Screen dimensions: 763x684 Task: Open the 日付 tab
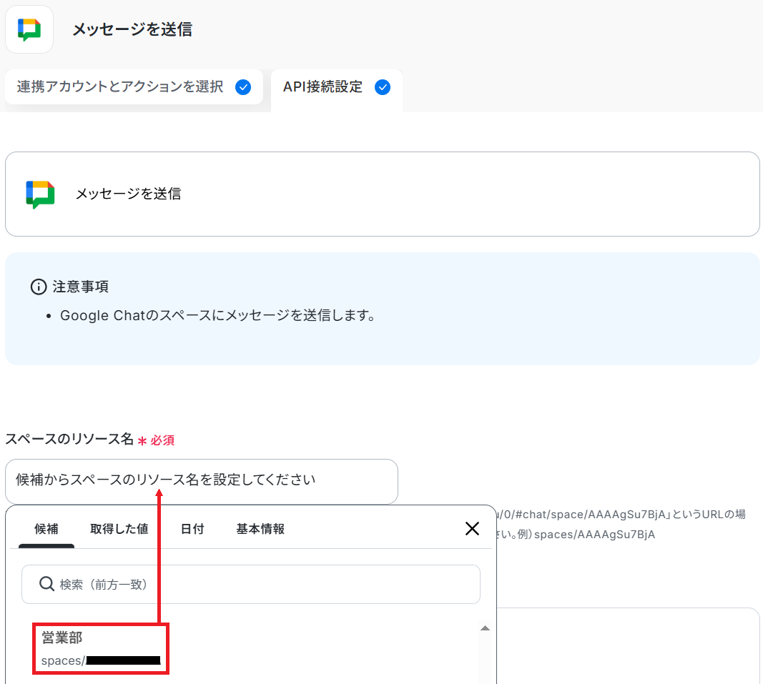(x=192, y=529)
